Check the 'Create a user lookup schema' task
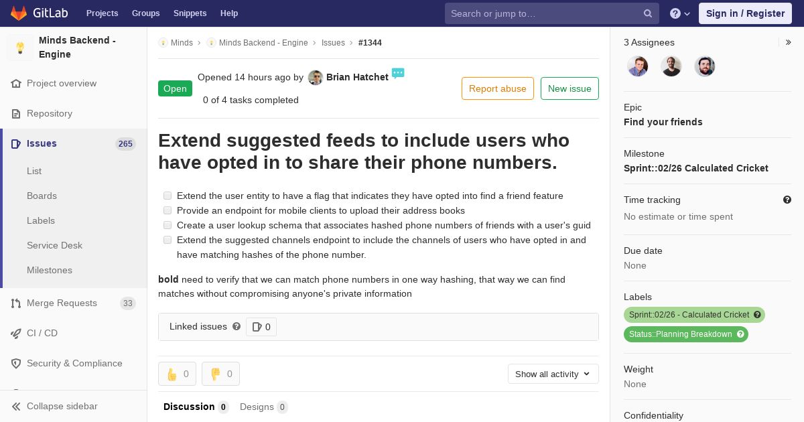 tap(167, 225)
